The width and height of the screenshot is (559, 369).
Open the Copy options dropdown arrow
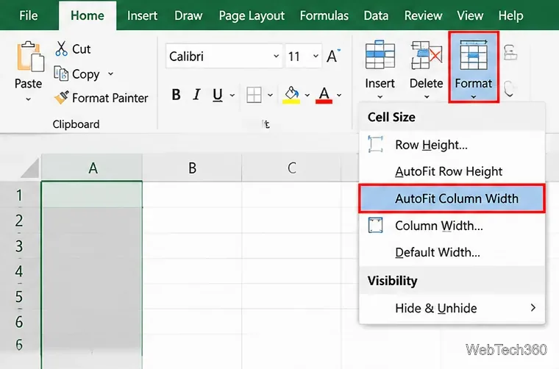click(x=110, y=74)
